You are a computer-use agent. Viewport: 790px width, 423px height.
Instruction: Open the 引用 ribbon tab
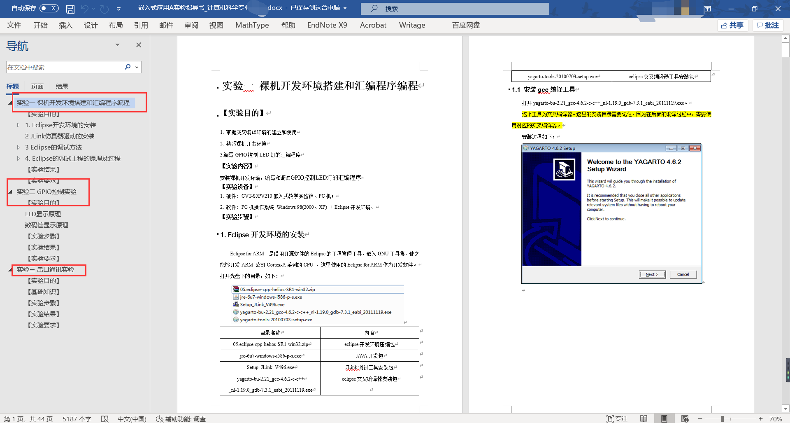click(141, 25)
